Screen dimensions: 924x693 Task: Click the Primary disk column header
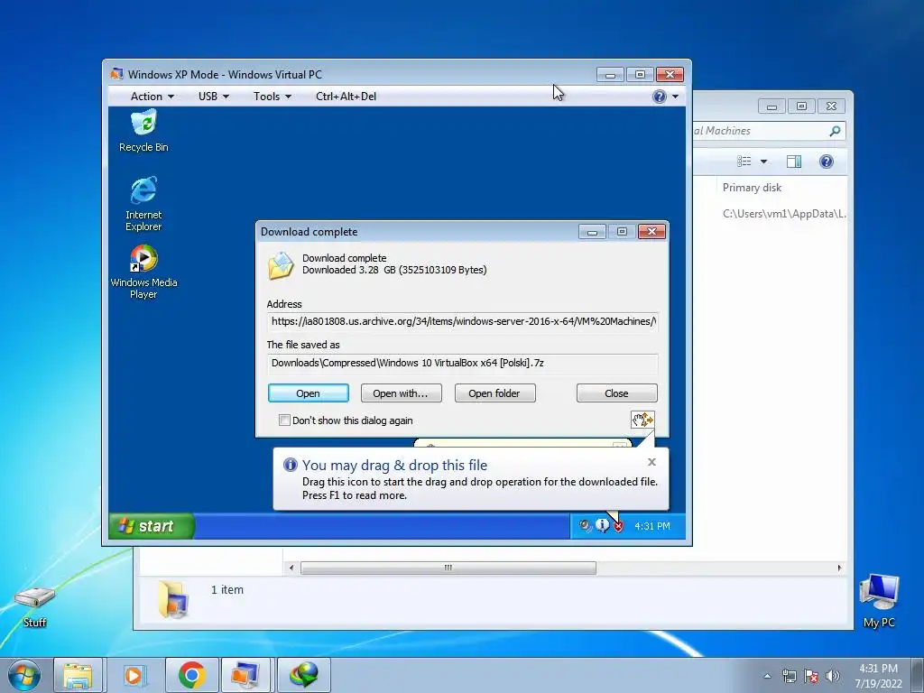752,188
